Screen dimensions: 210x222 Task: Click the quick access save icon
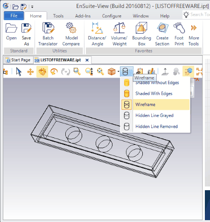(x=24, y=7)
